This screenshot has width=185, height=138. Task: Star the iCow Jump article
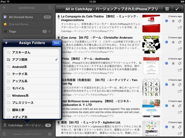tap(173, 42)
